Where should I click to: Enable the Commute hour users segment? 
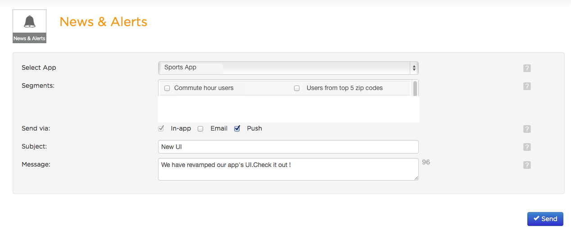click(x=167, y=88)
